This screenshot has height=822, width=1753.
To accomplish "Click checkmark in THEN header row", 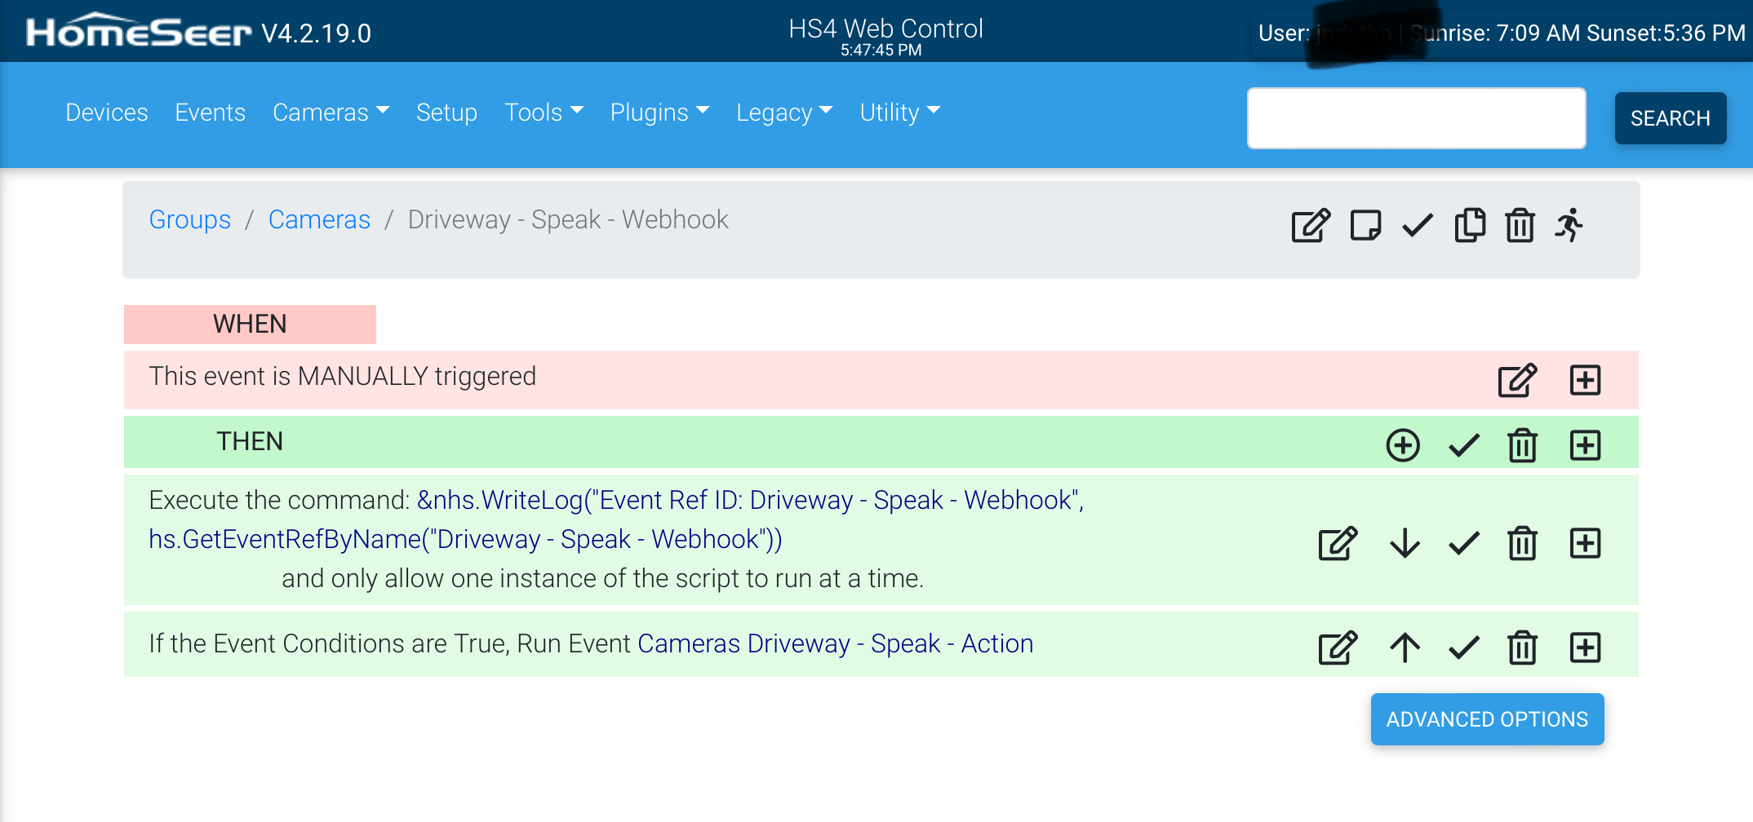I will (1464, 445).
